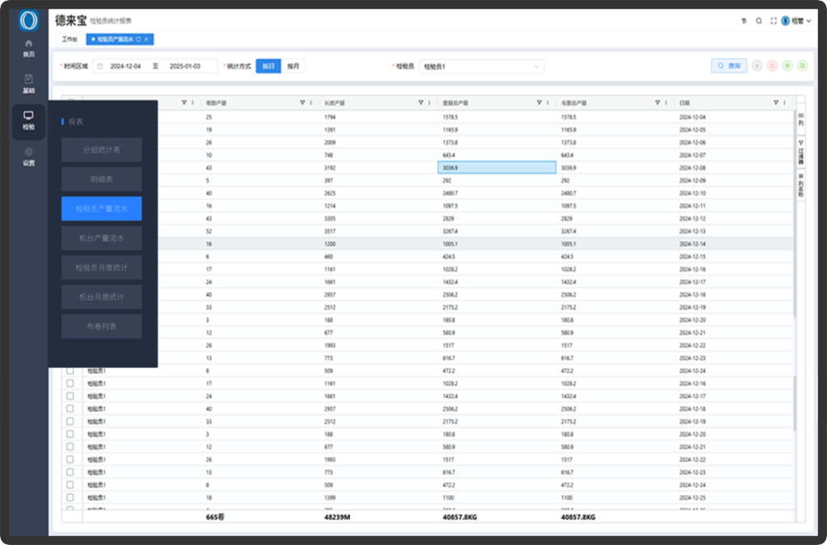Click the grey circular button beside 查询

[x=757, y=66]
